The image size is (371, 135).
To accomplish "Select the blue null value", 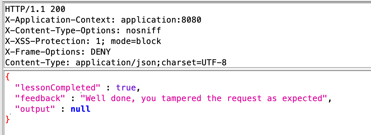I will point(80,109).
